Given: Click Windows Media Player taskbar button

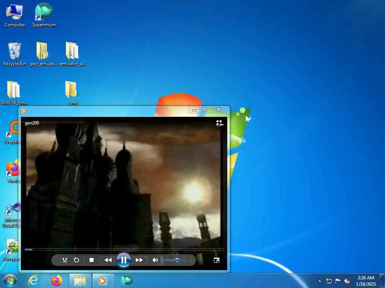Looking at the screenshot, I should [103, 281].
